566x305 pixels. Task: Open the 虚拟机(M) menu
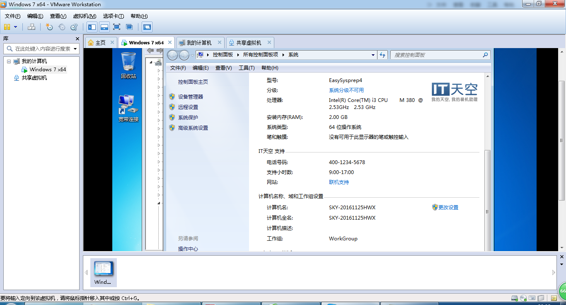point(85,16)
